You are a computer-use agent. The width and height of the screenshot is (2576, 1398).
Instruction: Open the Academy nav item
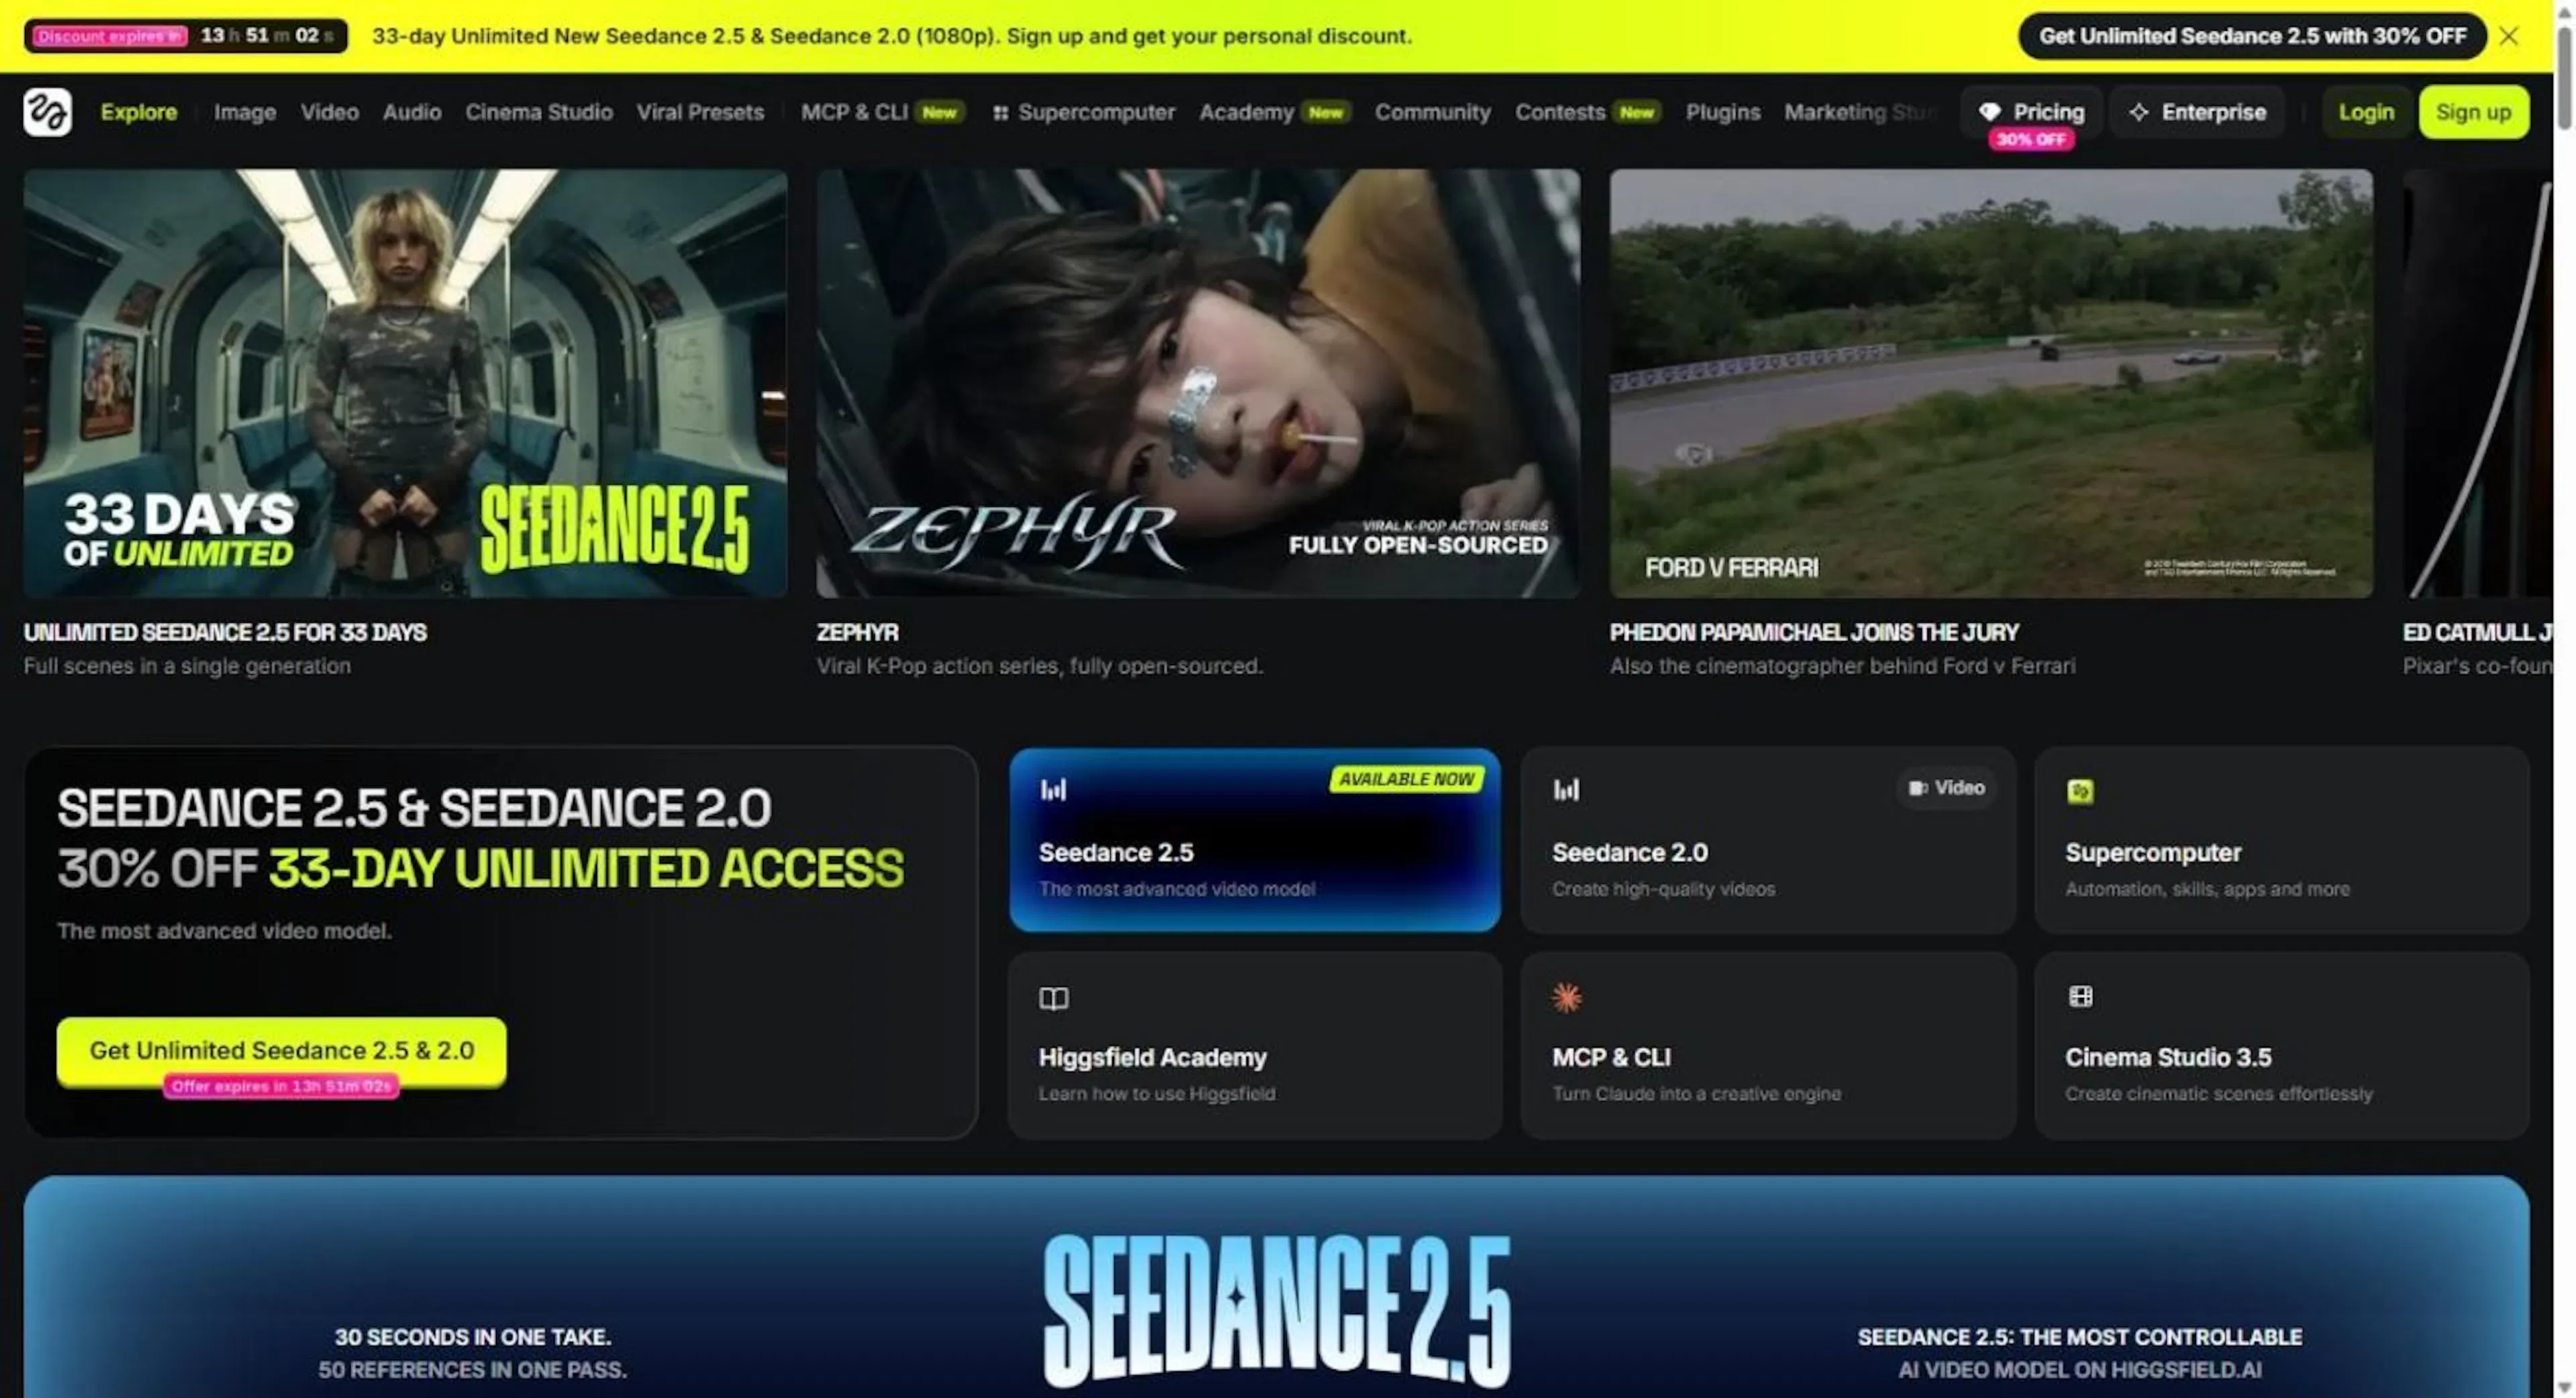coord(1275,112)
